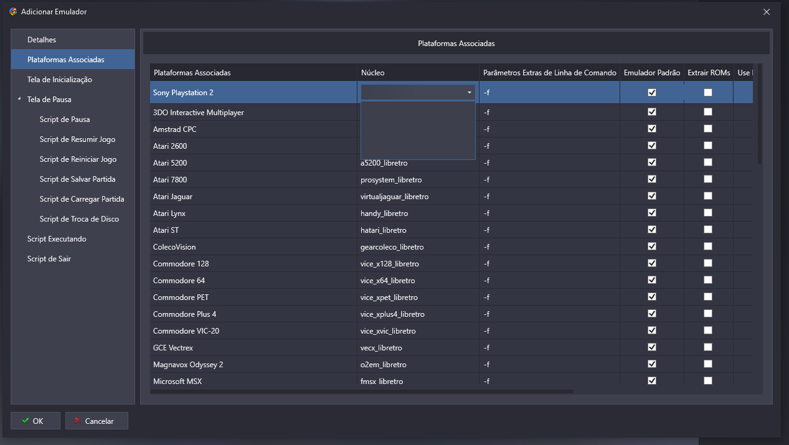Check Extrair ROMs for Atari 5200

pyautogui.click(x=708, y=162)
